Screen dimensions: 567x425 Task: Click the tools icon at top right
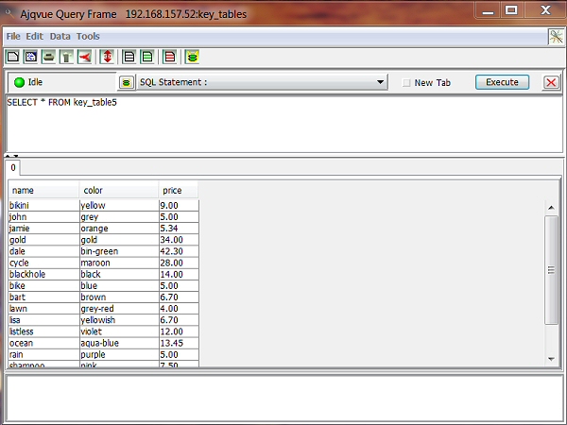(557, 36)
